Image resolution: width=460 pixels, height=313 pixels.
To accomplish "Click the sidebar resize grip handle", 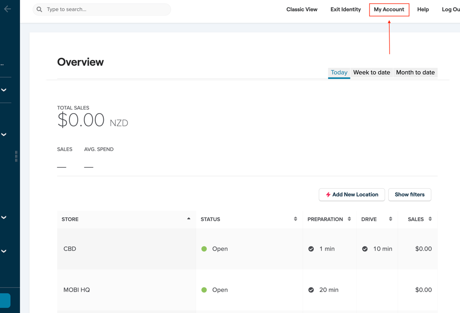I will point(16,156).
